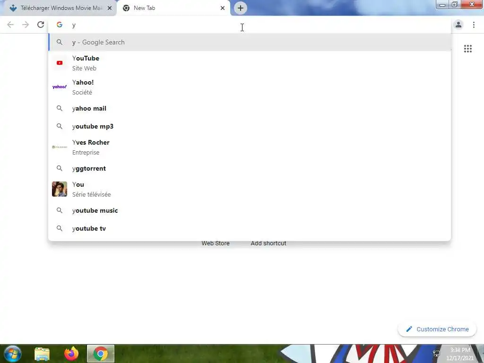Go back using the back arrow

tap(10, 25)
